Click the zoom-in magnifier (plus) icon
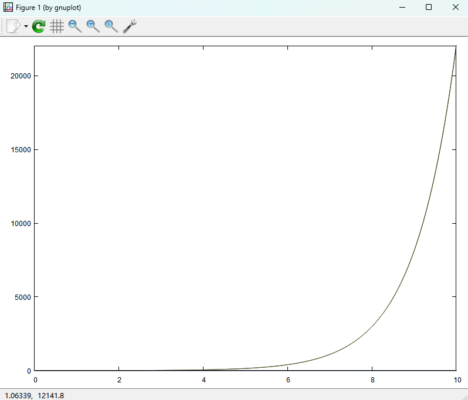The image size is (468, 400). (x=93, y=26)
